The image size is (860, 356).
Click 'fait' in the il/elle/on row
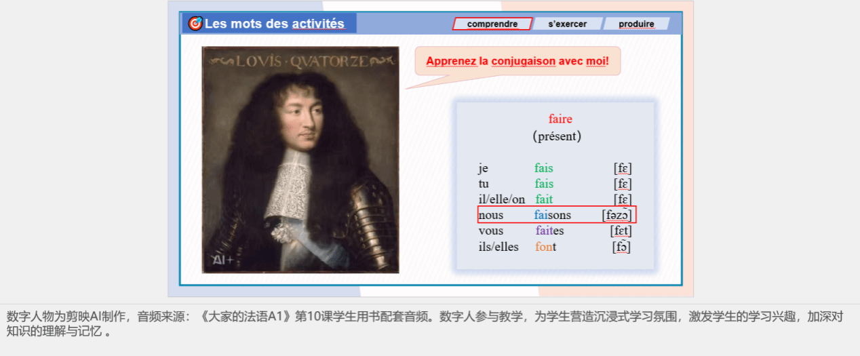click(x=543, y=199)
